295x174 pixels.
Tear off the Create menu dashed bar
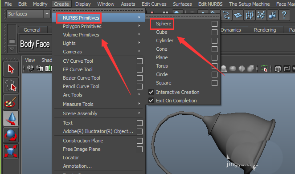click(x=99, y=11)
